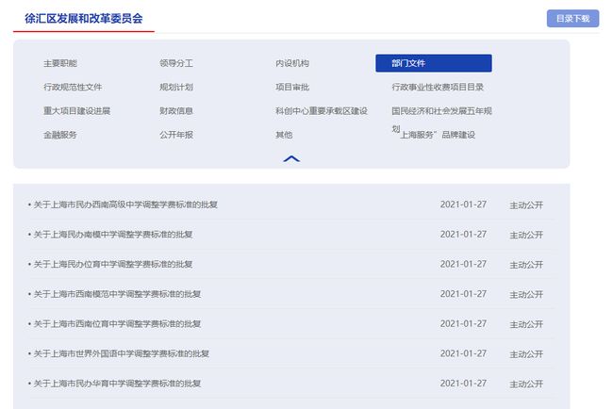Select the 公开年报 category
This screenshot has height=409, width=613.
click(x=176, y=134)
